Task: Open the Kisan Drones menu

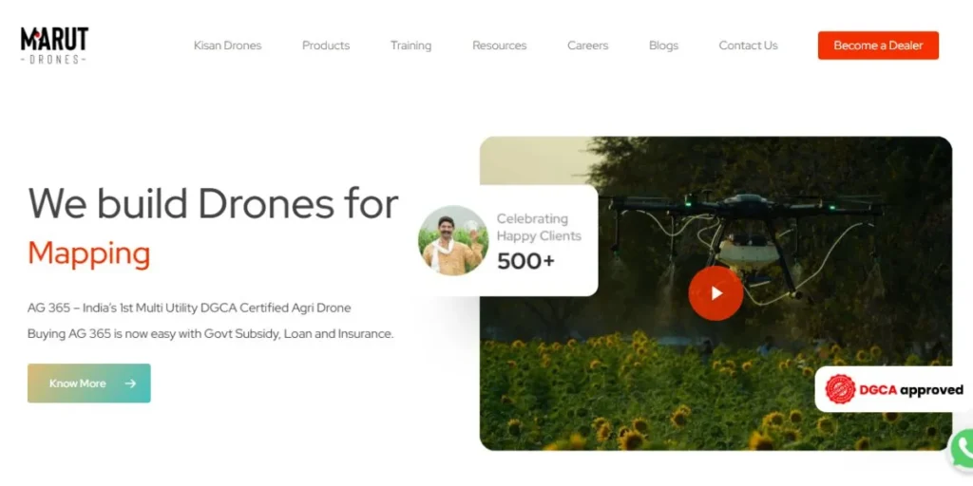Action: click(x=227, y=46)
